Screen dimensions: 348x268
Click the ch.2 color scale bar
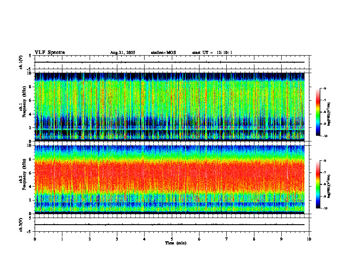318,184
